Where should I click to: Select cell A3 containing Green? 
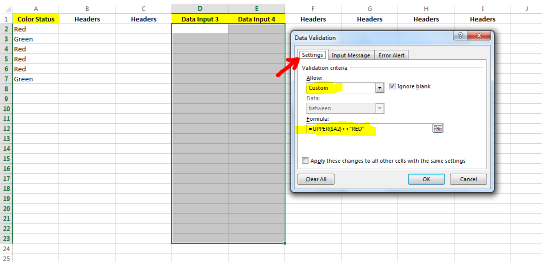coord(36,39)
